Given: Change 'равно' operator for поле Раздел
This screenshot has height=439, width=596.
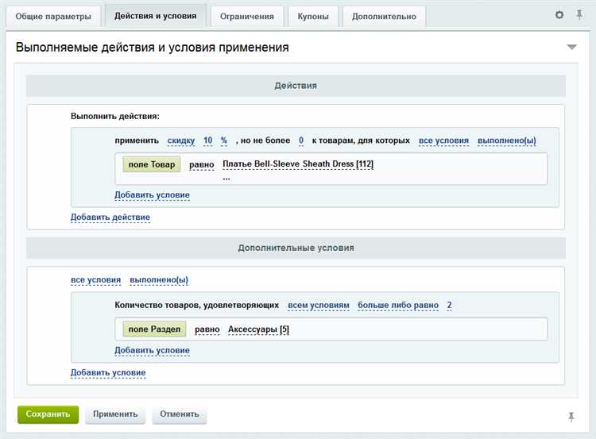Looking at the screenshot, I should click(207, 329).
